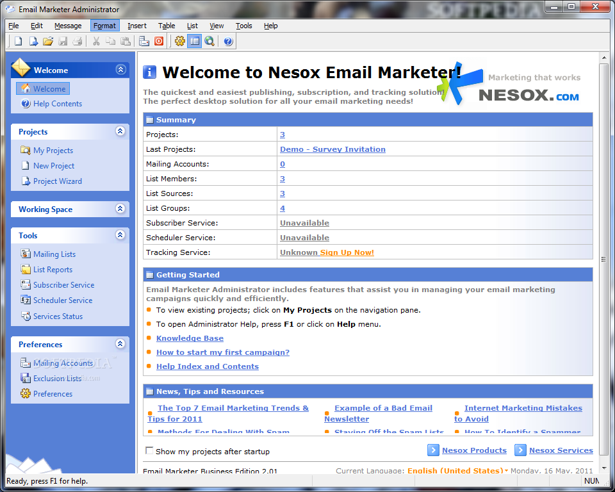Click the Scheduler Service calendar icon
The height and width of the screenshot is (492, 615).
point(25,300)
